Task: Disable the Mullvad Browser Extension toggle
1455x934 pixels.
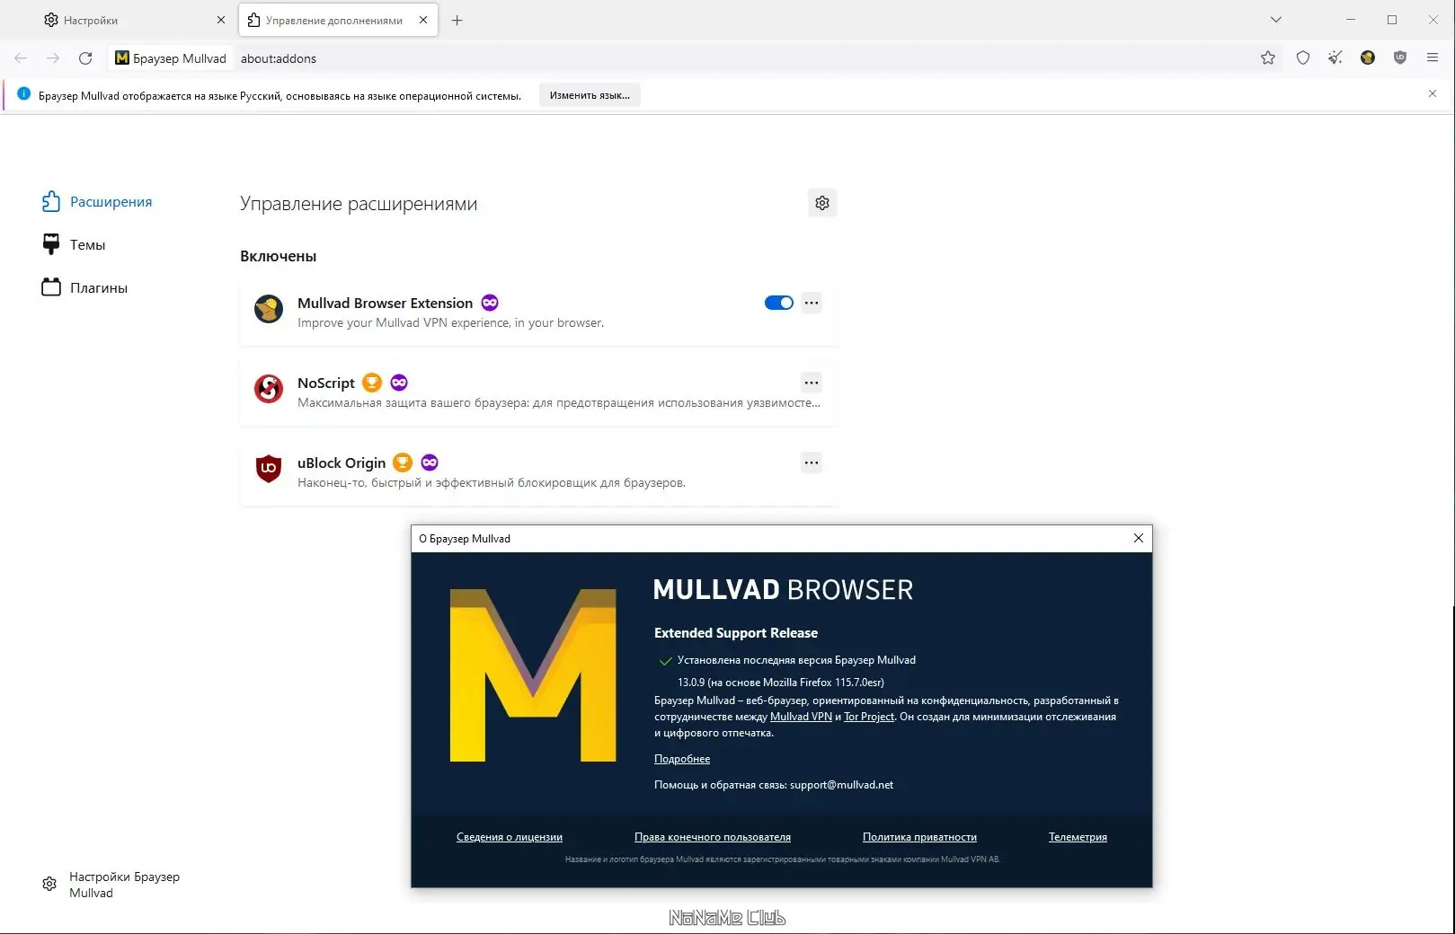Action: point(779,303)
